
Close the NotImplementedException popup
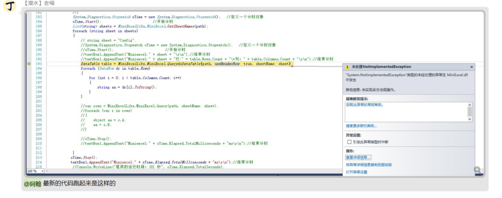click(471, 67)
